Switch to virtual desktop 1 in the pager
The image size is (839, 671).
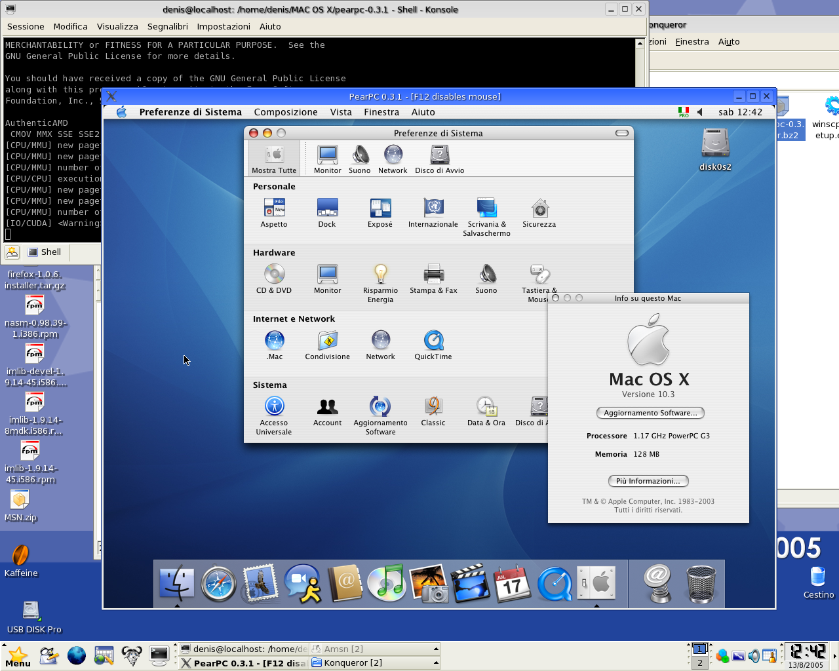699,649
